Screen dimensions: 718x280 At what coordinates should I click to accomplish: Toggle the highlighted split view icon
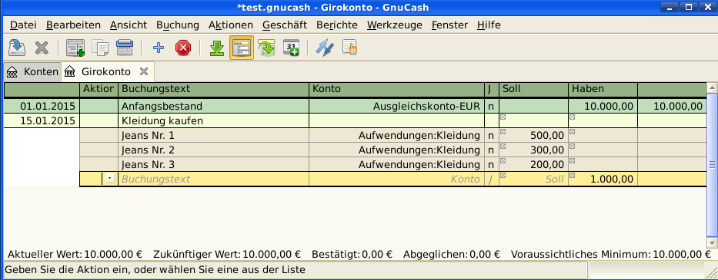[x=242, y=48]
